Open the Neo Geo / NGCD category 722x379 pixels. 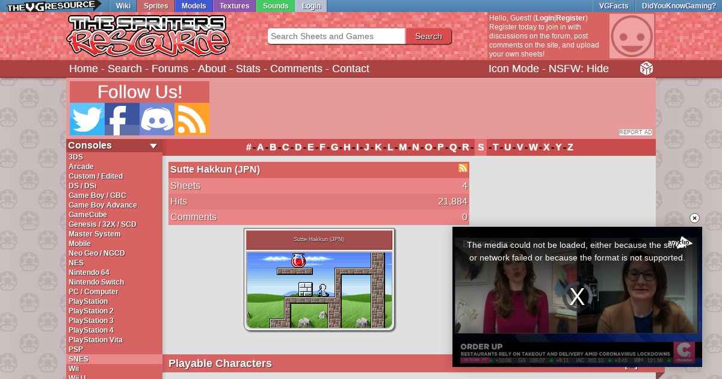(x=114, y=253)
